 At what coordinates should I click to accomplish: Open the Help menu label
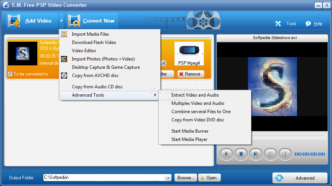pos(318,24)
